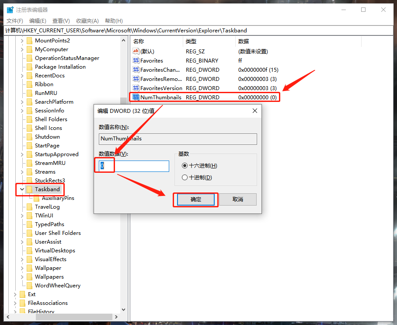
Task: Click the TWinUI key folder icon
Action: (29, 215)
